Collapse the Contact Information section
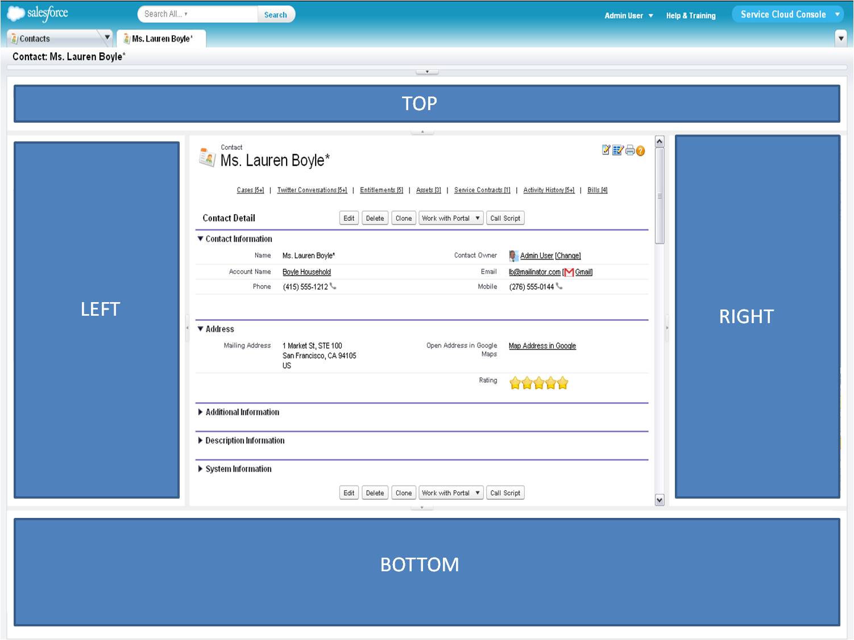 200,239
